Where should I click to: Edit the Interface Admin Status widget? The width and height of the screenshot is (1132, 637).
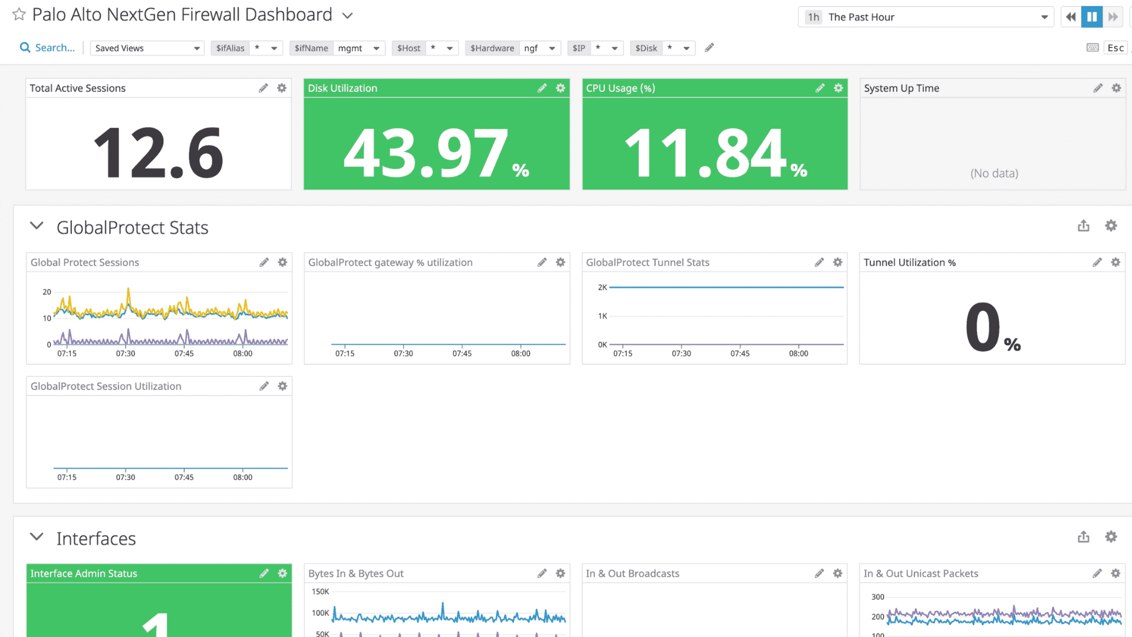coord(264,573)
